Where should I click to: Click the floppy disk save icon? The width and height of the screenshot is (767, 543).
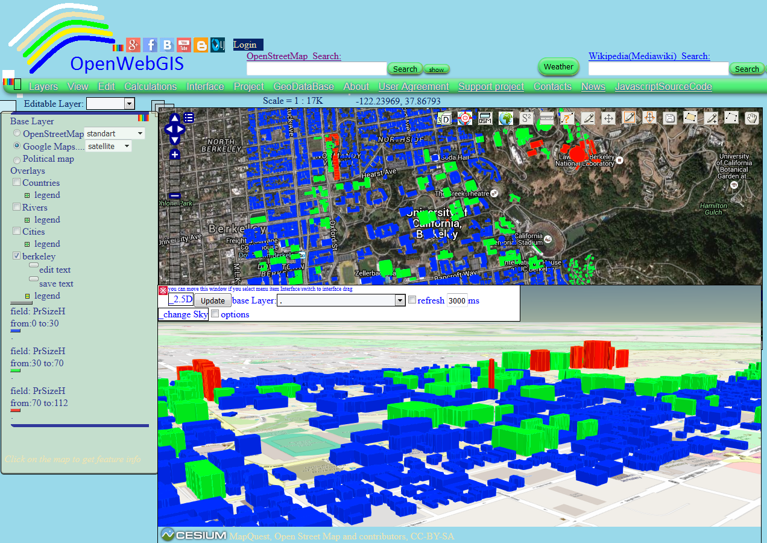[669, 118]
